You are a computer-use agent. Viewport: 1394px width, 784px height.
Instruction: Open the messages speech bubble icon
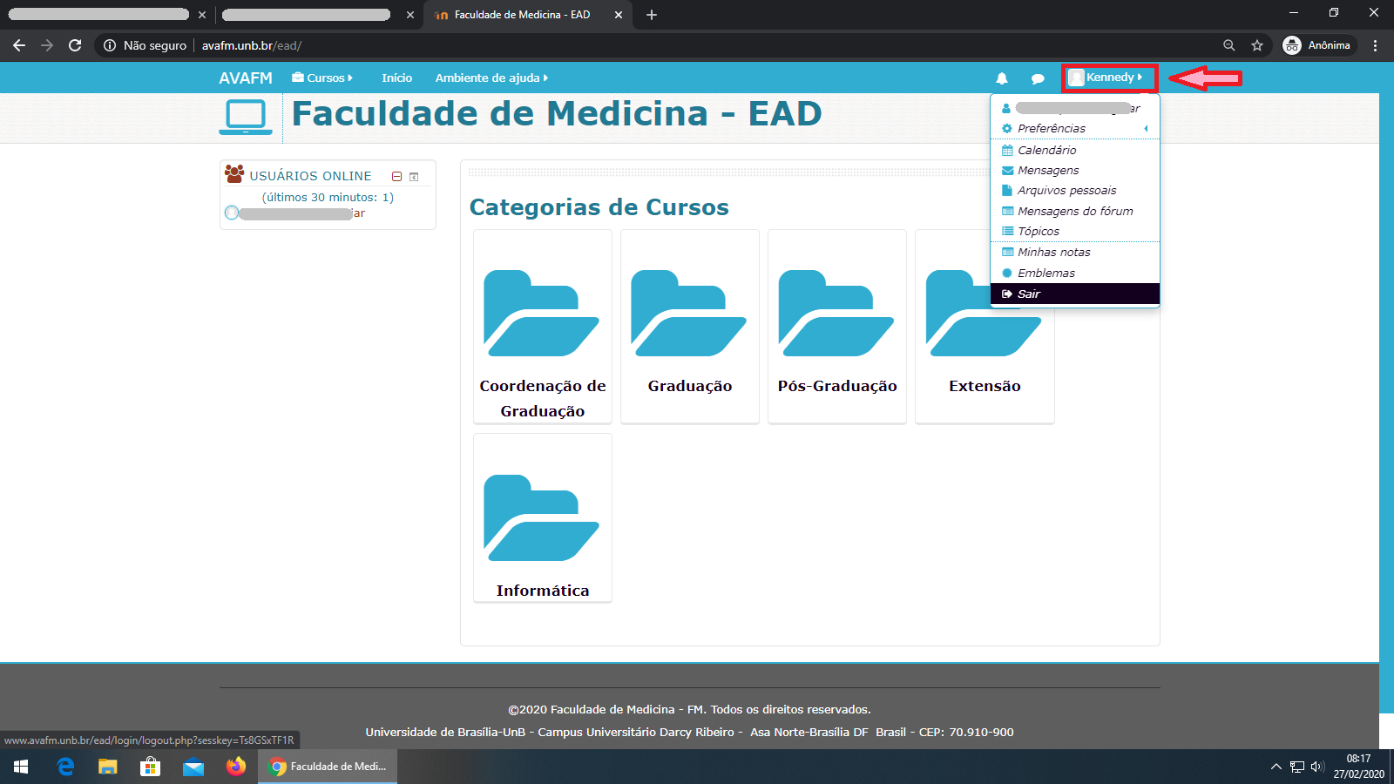click(1038, 78)
